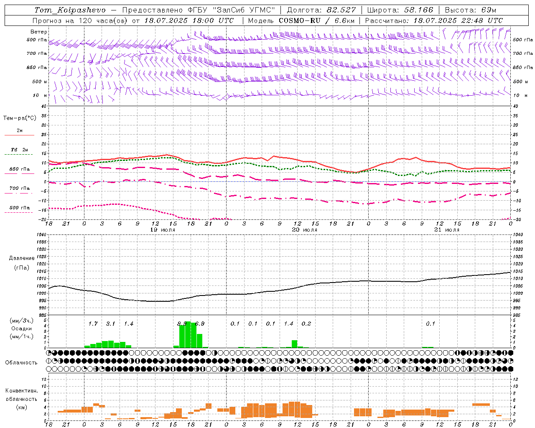Click the 'Долгота: 82.527' longitude value
This screenshot has height=428, width=535.
pos(322,10)
